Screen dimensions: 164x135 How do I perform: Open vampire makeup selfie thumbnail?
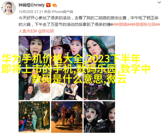(99, 117)
